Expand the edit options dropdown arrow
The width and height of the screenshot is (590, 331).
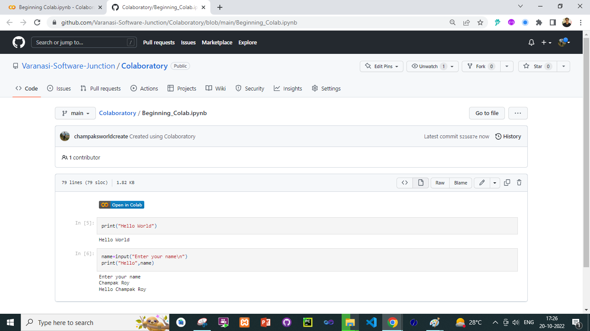coord(495,183)
